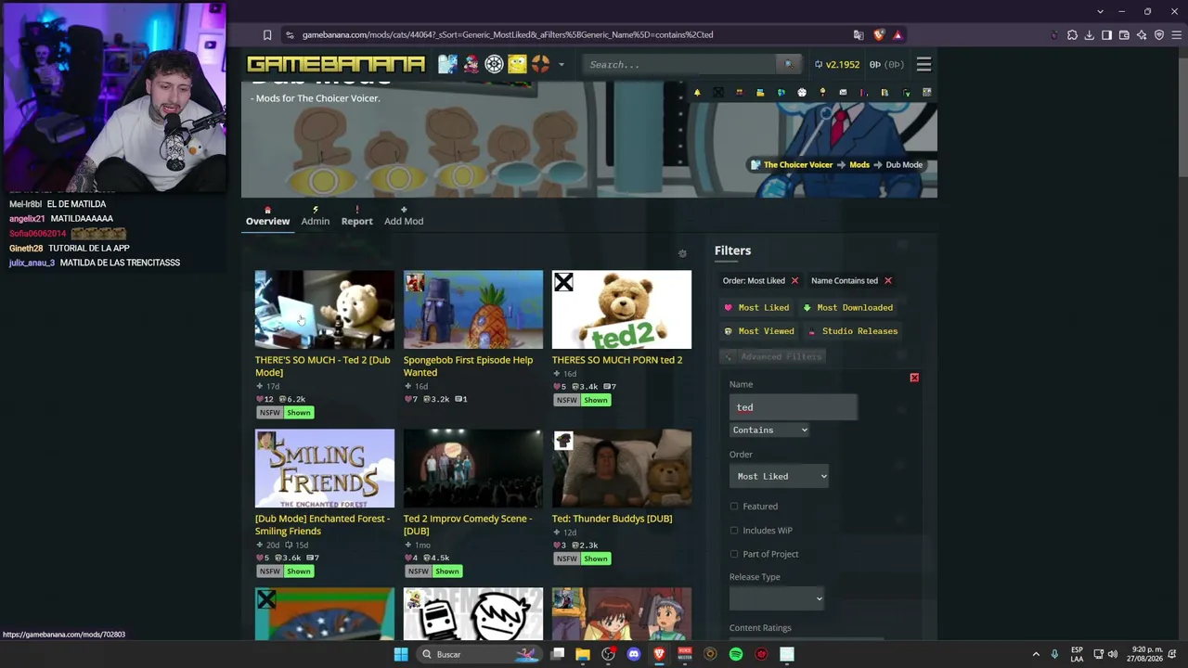Enable the Part of Project checkbox
1188x668 pixels.
pyautogui.click(x=734, y=554)
